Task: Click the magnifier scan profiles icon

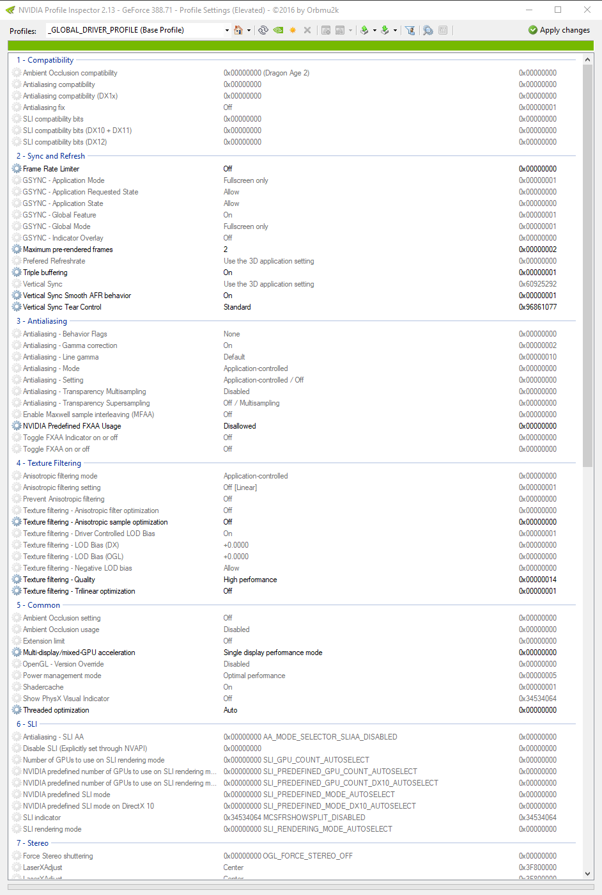Action: (428, 30)
